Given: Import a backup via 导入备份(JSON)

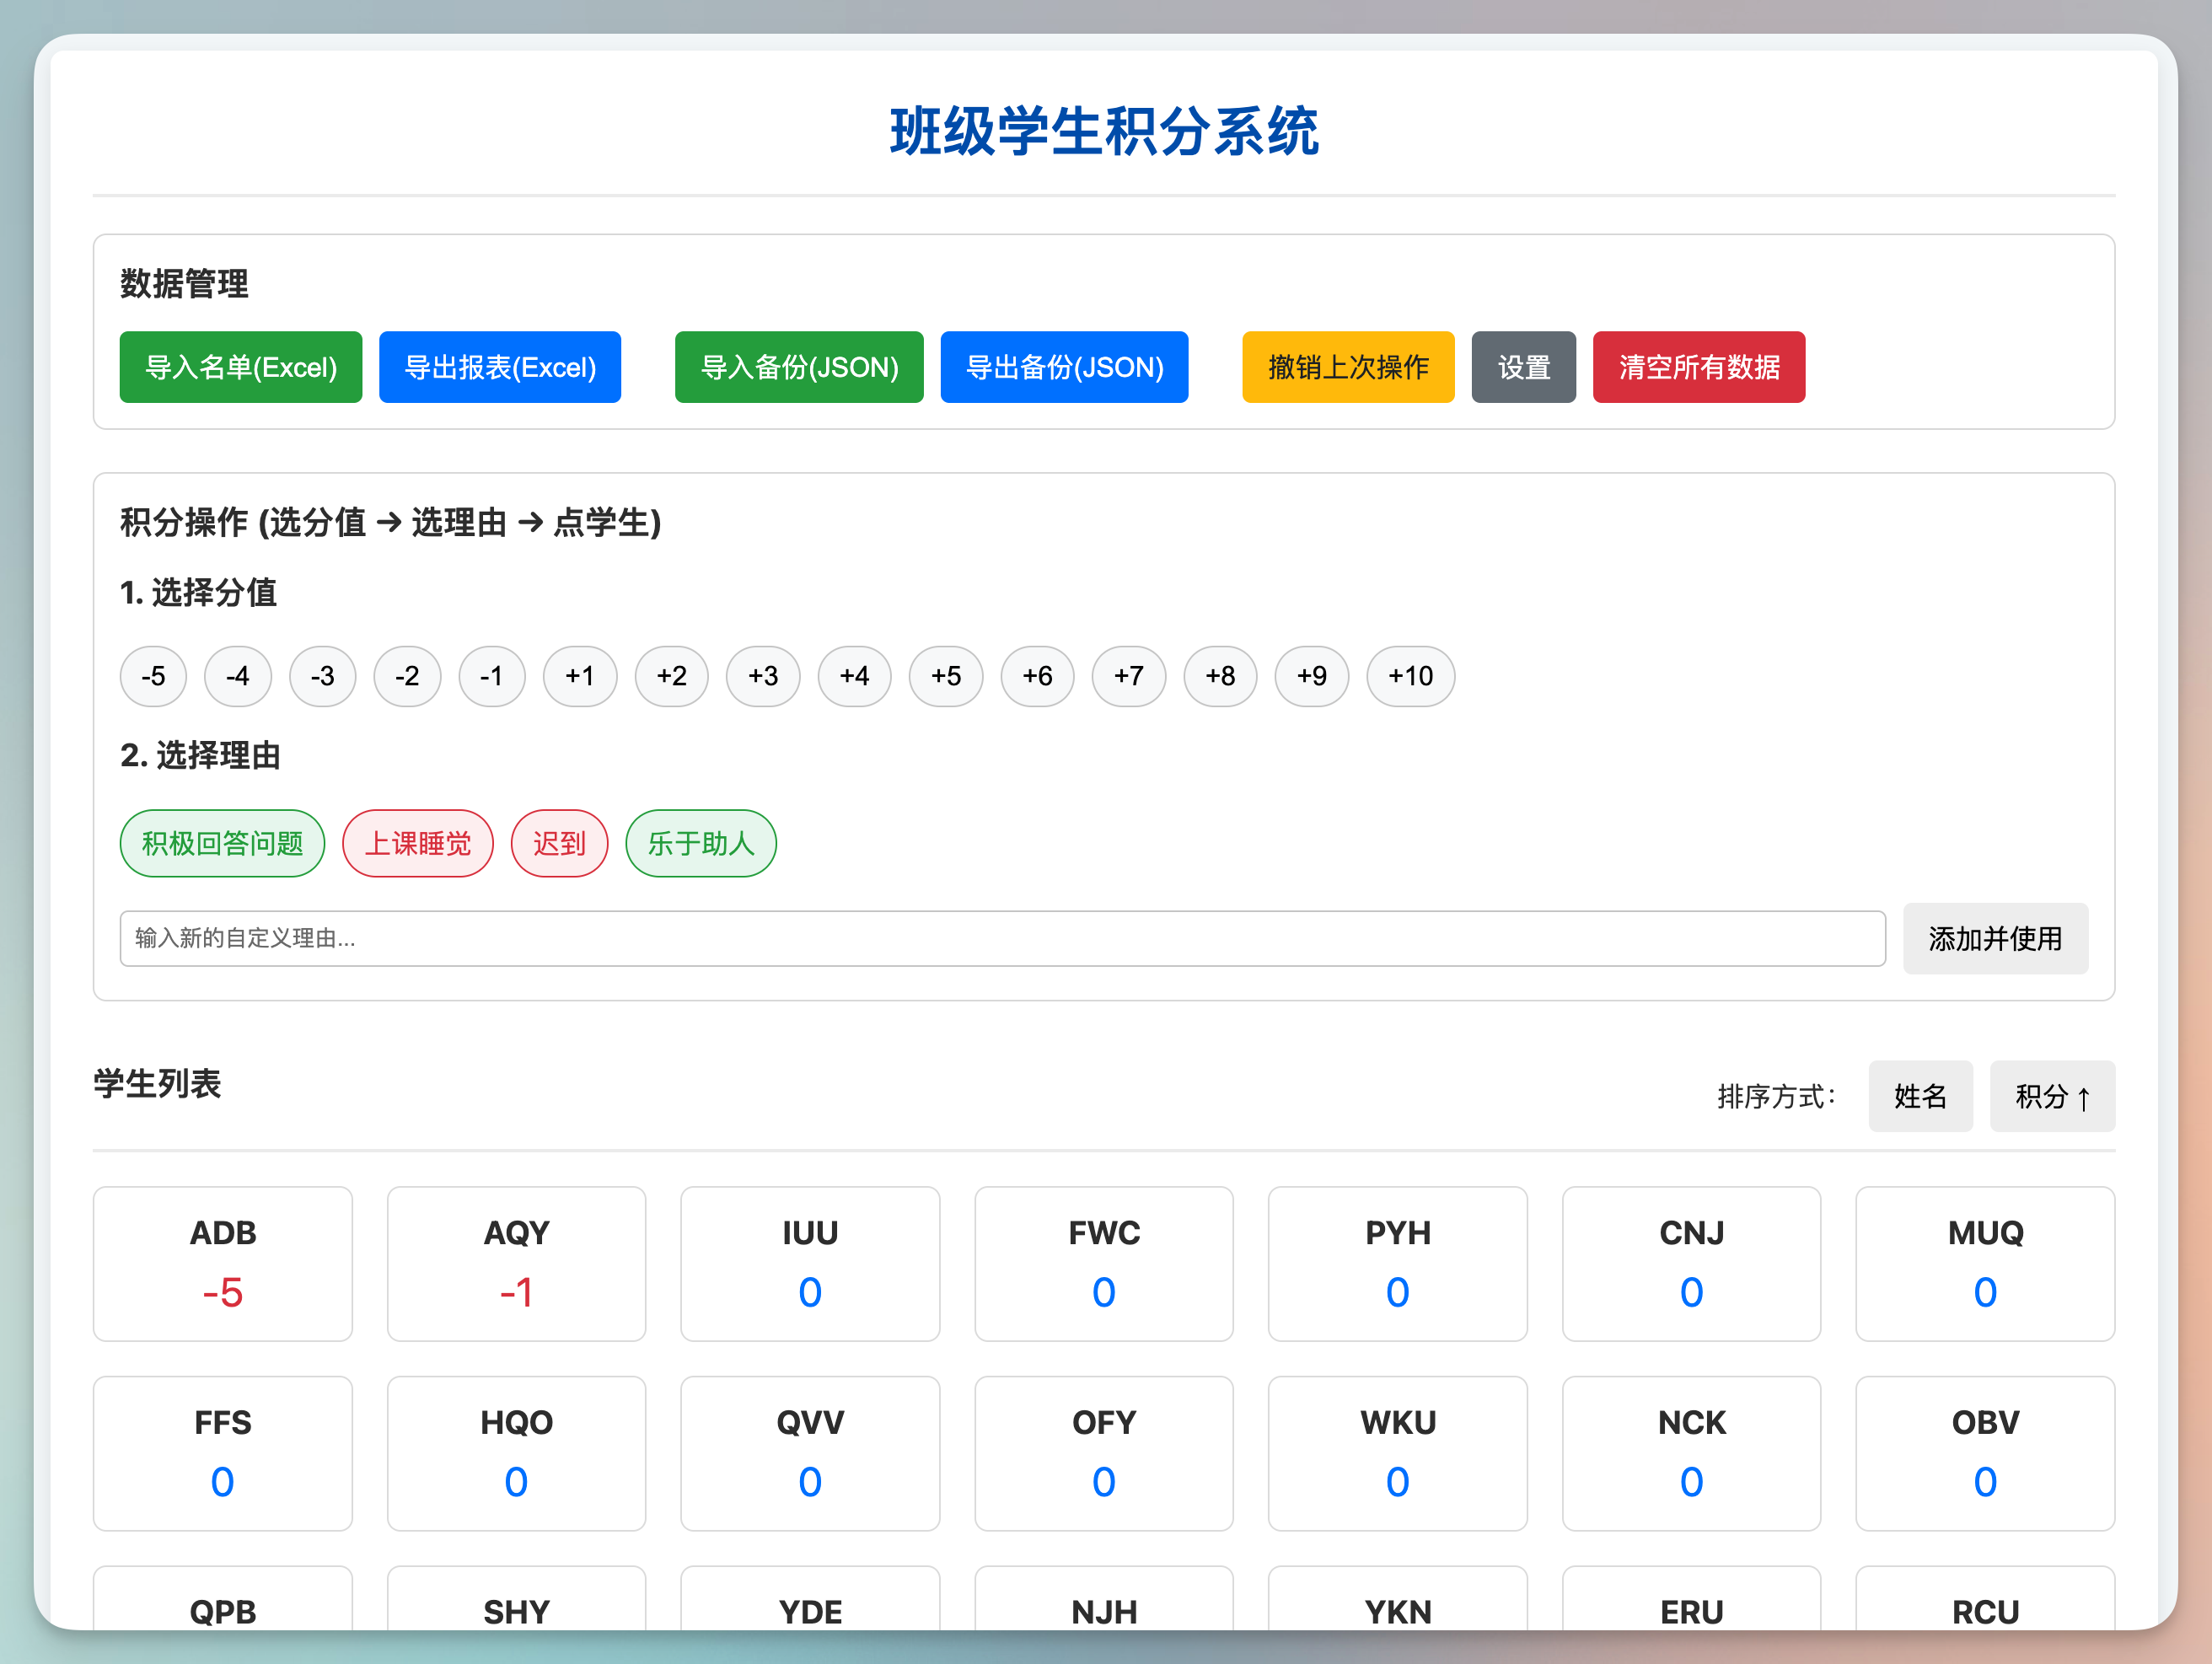Looking at the screenshot, I should (798, 367).
